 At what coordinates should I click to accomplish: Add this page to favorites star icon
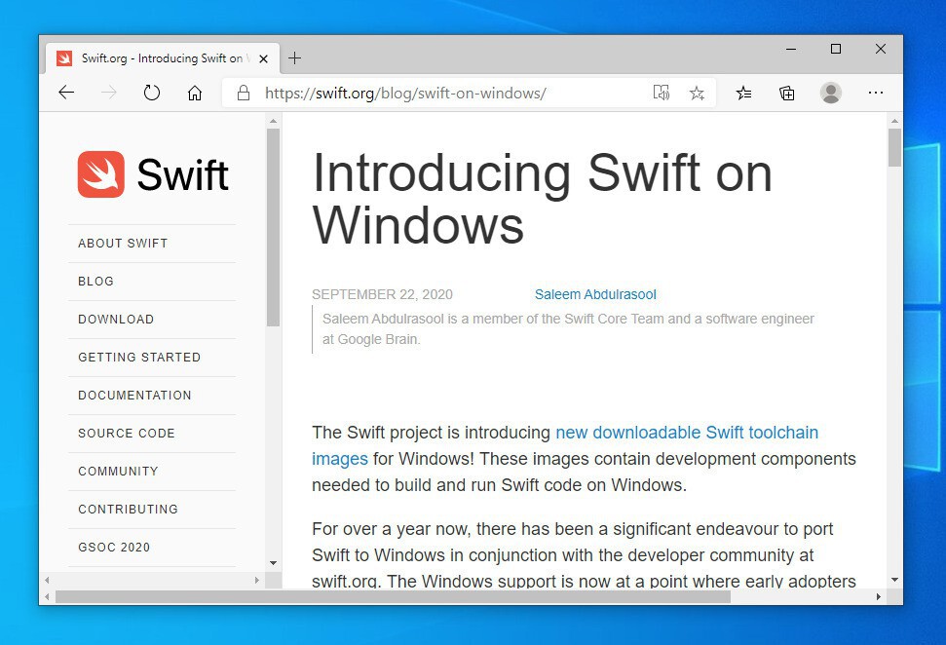click(697, 93)
